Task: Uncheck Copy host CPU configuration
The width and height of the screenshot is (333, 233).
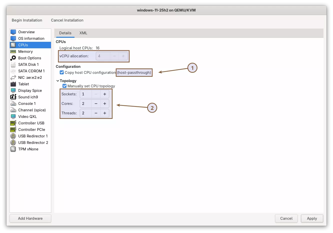Action: pyautogui.click(x=62, y=72)
